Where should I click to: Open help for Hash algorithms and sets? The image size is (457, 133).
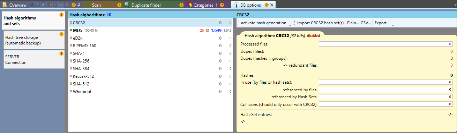point(61,15)
